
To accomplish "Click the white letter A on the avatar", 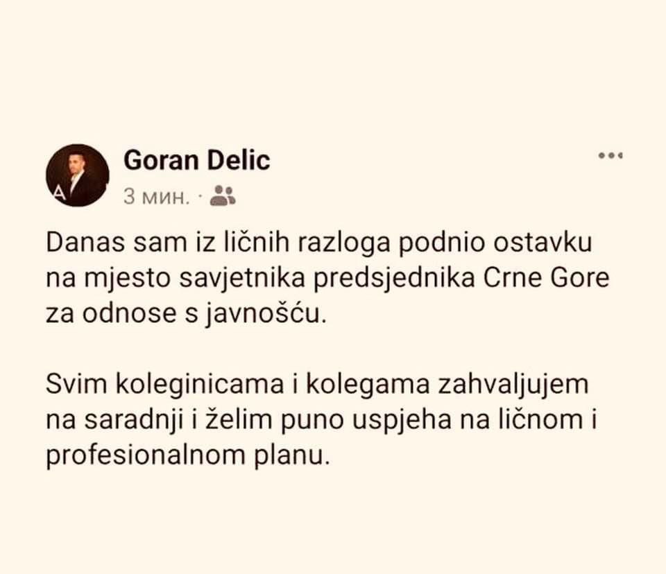I will (x=60, y=193).
